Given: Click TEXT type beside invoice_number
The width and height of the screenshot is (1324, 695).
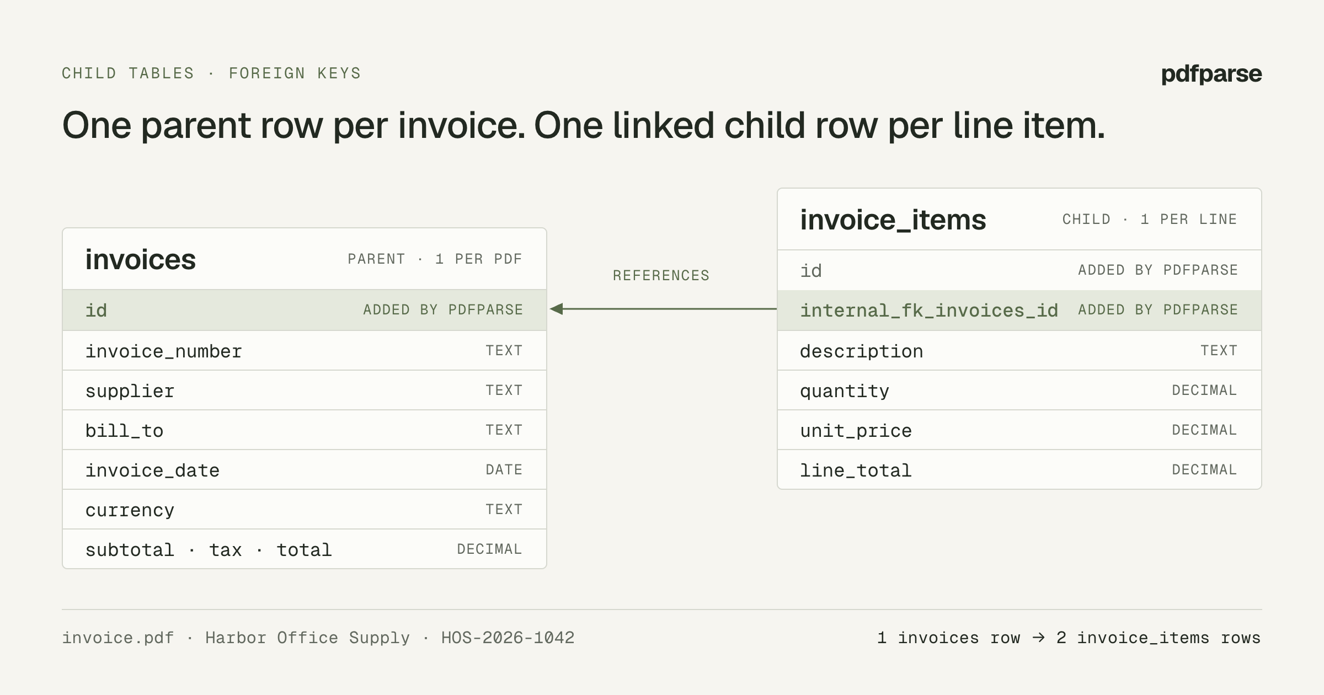Looking at the screenshot, I should pyautogui.click(x=504, y=350).
